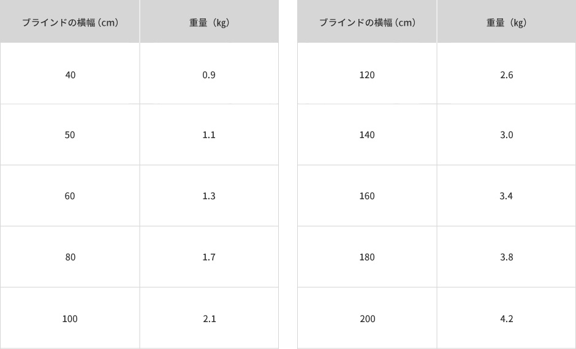Click the right 重量 (kg) header
Viewport: 576px width, 349px height.
[507, 21]
